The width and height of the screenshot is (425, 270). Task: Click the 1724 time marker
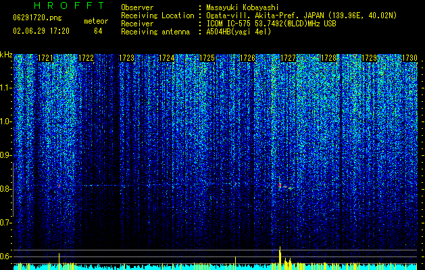click(x=167, y=58)
